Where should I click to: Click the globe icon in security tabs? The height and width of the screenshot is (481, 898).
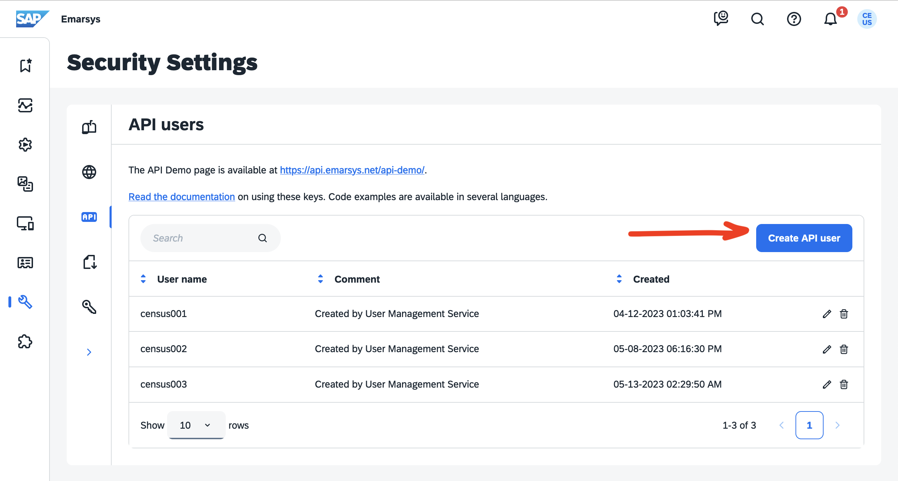tap(89, 172)
